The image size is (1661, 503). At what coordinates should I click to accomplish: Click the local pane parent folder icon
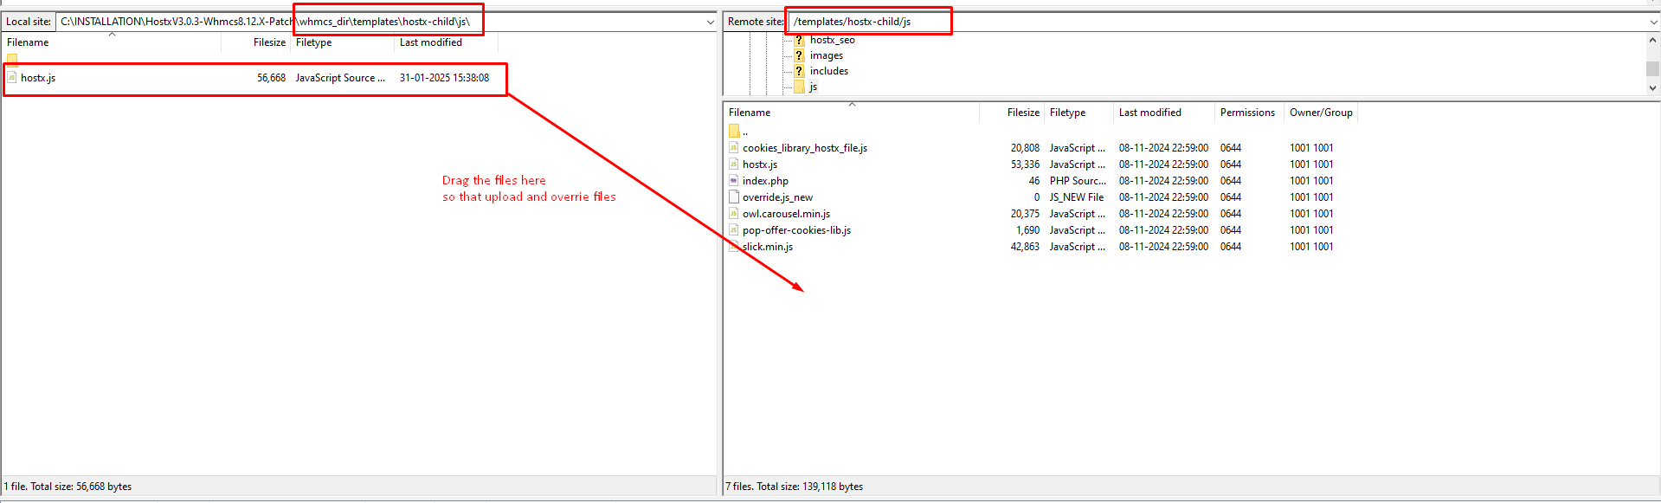click(x=12, y=60)
